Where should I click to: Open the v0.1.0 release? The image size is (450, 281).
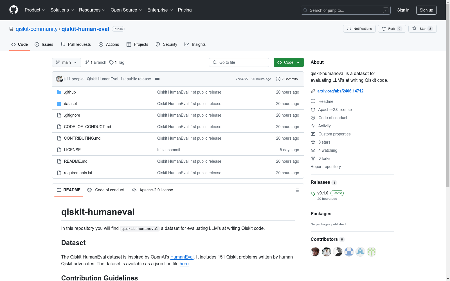(323, 193)
